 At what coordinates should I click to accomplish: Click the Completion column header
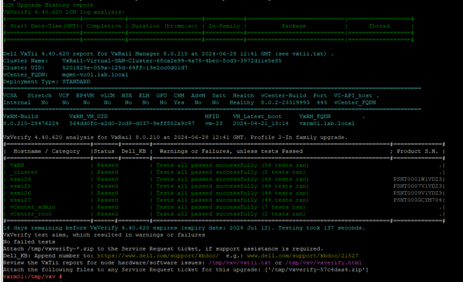(104, 26)
